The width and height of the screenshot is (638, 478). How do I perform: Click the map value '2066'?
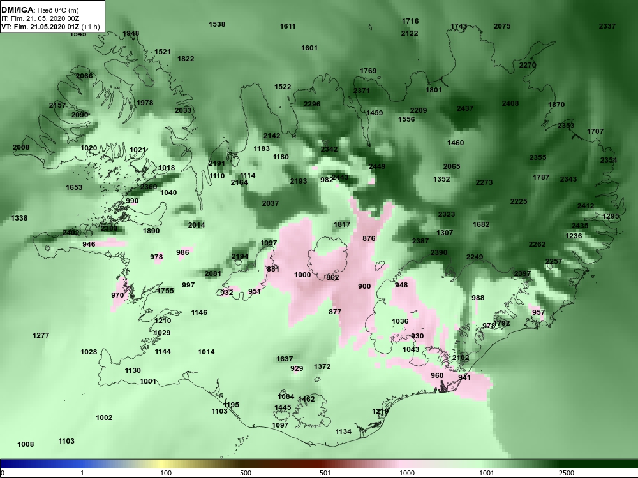tap(84, 76)
